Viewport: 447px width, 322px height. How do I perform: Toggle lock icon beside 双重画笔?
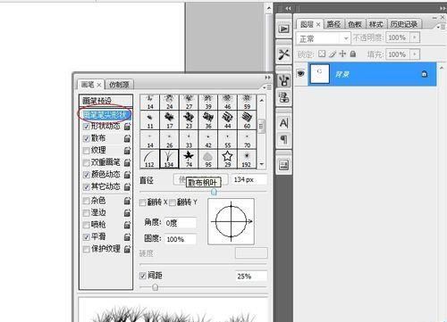[x=127, y=162]
